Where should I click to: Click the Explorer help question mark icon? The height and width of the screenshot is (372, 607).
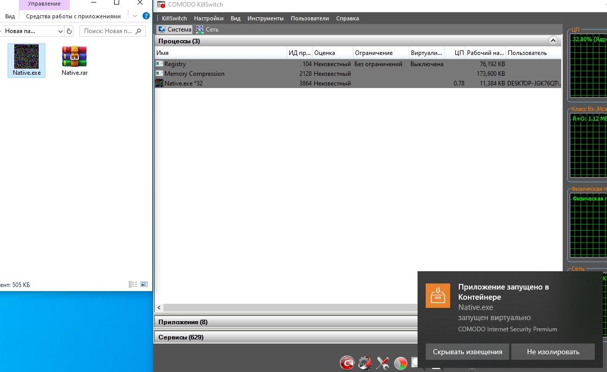tap(146, 16)
